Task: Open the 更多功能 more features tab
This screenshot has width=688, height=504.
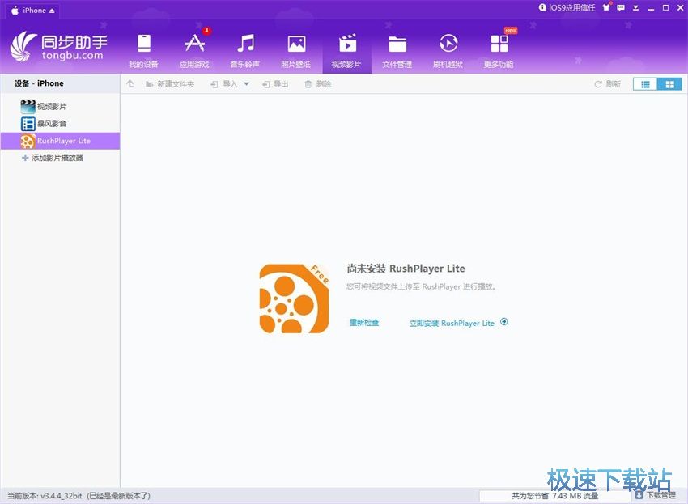Action: click(x=499, y=51)
